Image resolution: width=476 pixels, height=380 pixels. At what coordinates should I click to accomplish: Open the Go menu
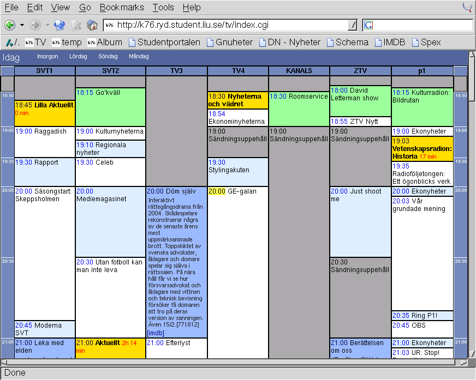(x=85, y=7)
